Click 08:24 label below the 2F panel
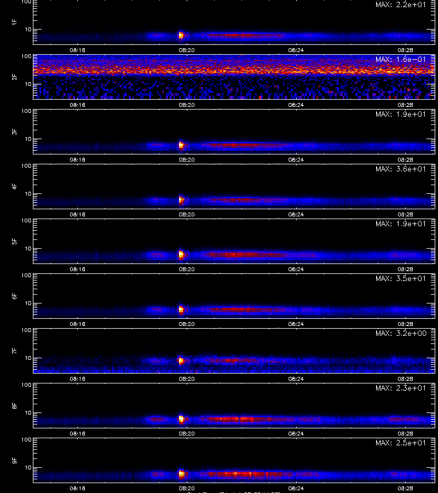This screenshot has height=493, width=438. (x=296, y=105)
